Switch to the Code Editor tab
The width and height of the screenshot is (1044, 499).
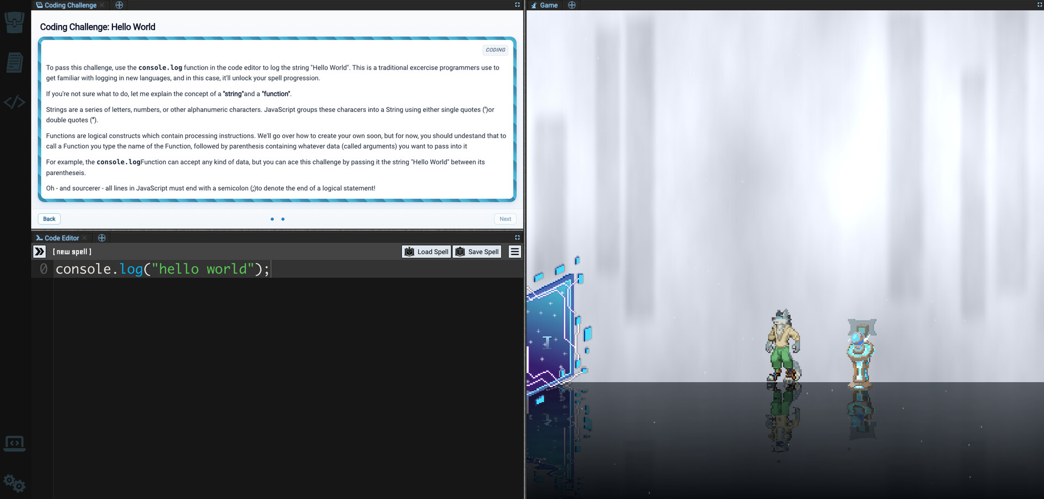click(x=61, y=238)
